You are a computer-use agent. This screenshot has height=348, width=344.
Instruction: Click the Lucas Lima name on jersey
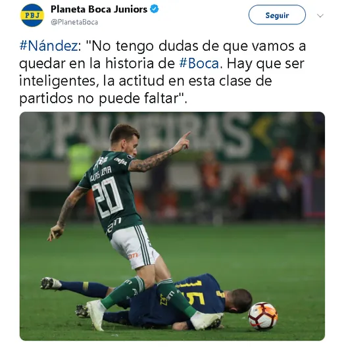101,173
